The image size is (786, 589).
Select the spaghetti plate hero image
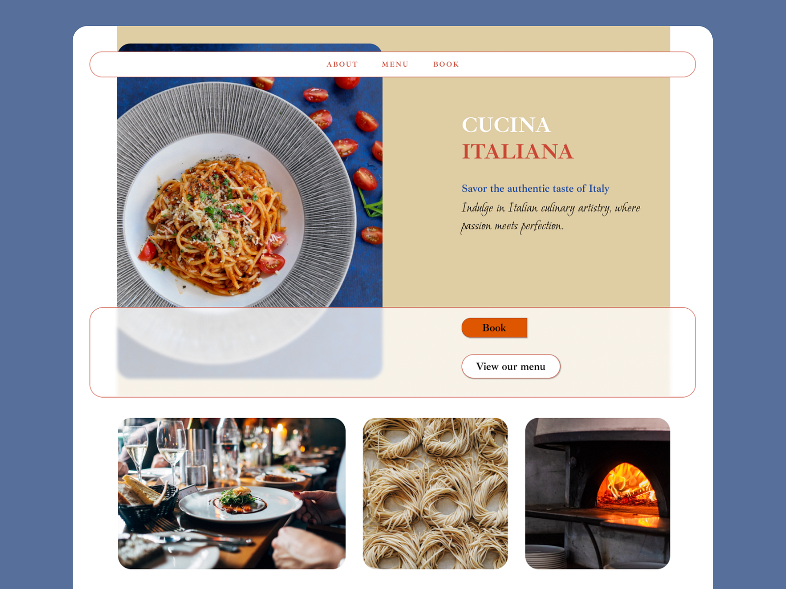coord(250,191)
